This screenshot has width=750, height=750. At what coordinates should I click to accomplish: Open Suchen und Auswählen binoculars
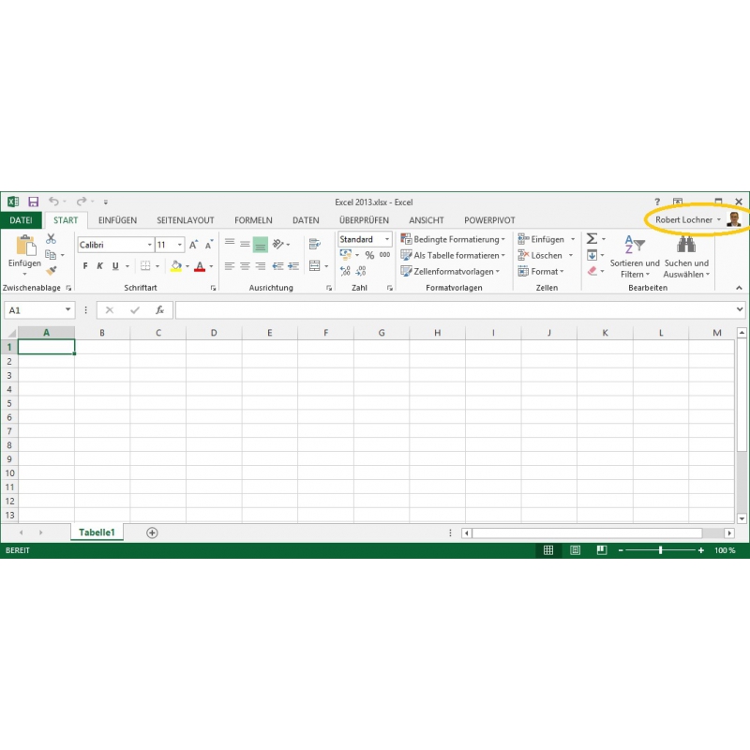coord(686,246)
